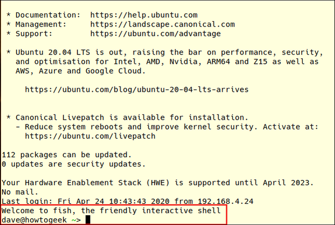Click the landscape.canonical.com management URL
335x225 pixels.
pos(162,24)
